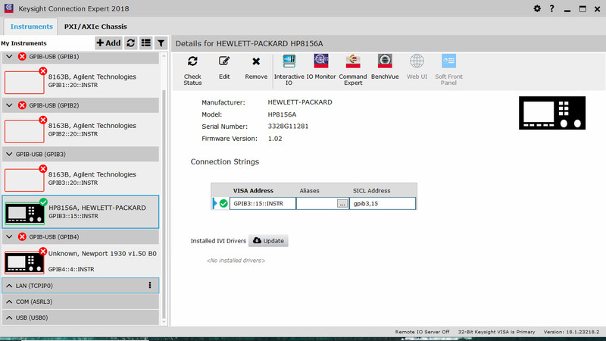Click the scrollbar down arrow in instrument list
The width and height of the screenshot is (606, 341).
point(164,321)
